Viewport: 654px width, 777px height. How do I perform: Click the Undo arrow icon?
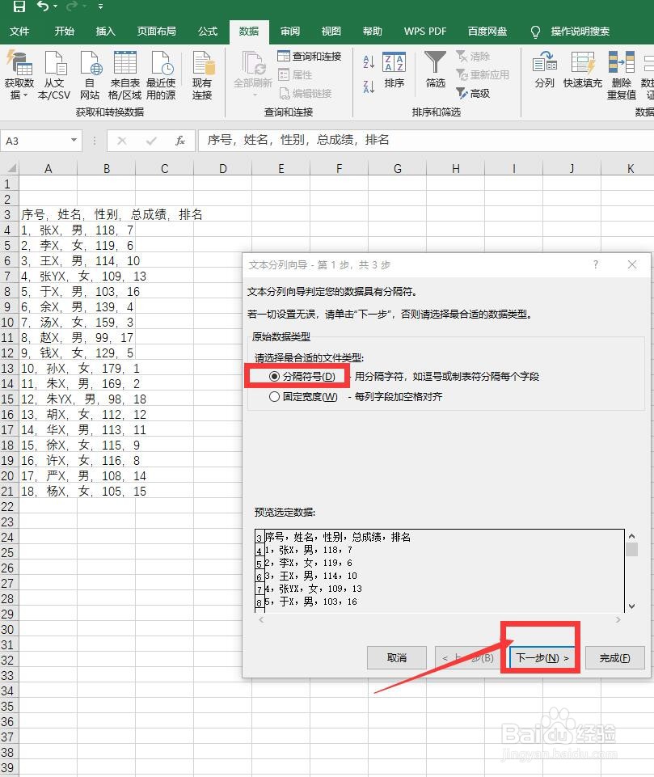(43, 6)
